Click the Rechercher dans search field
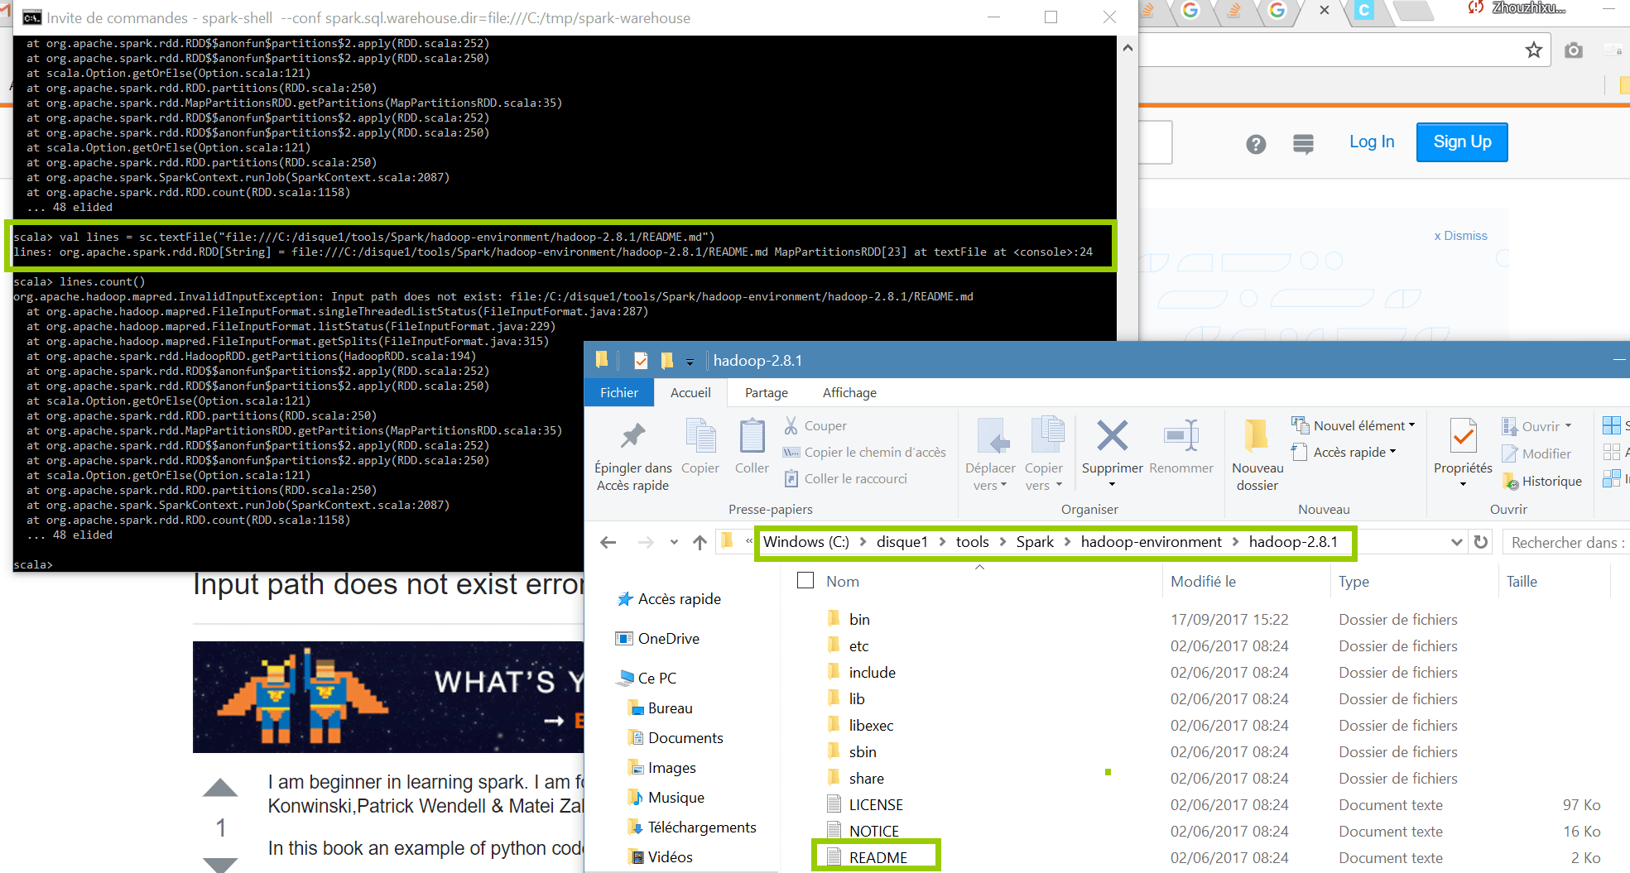This screenshot has height=873, width=1630. (x=1565, y=542)
